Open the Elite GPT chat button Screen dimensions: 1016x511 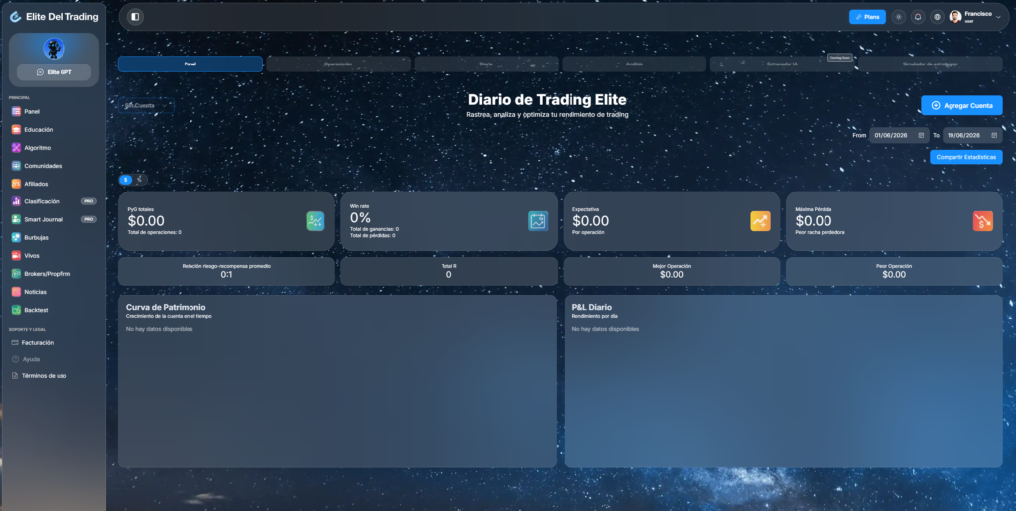54,72
